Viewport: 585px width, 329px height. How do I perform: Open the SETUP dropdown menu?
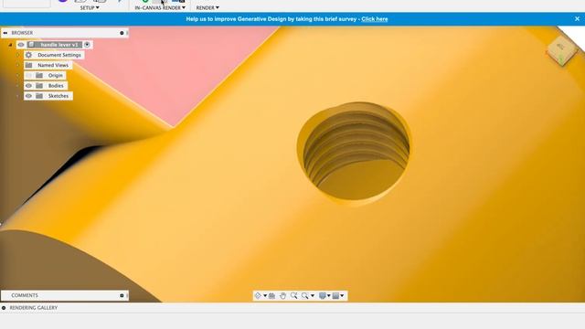click(x=90, y=7)
